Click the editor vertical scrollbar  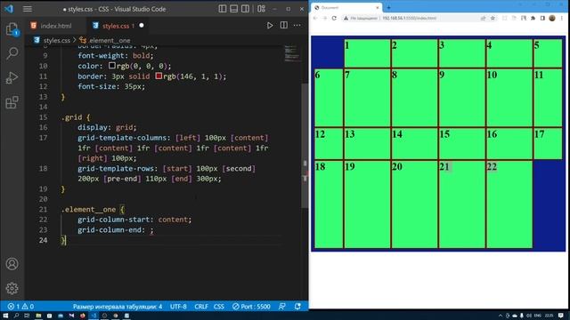click(305, 145)
